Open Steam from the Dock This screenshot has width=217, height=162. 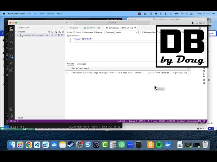click(x=71, y=145)
